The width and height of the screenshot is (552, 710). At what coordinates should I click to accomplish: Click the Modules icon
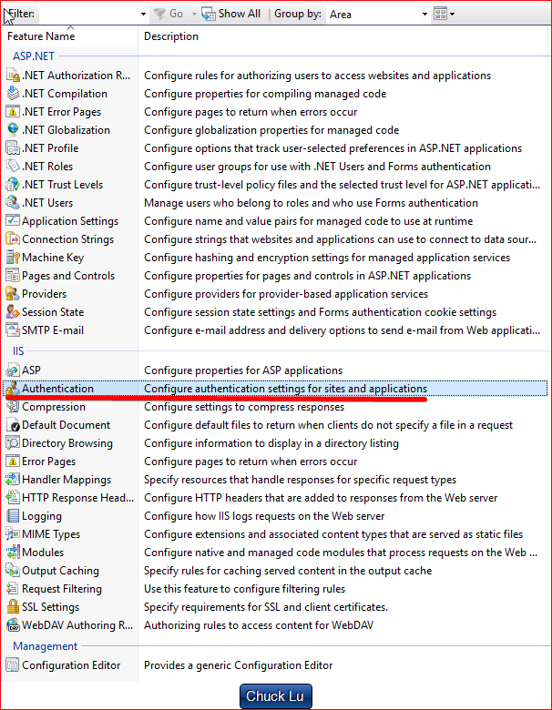13,552
